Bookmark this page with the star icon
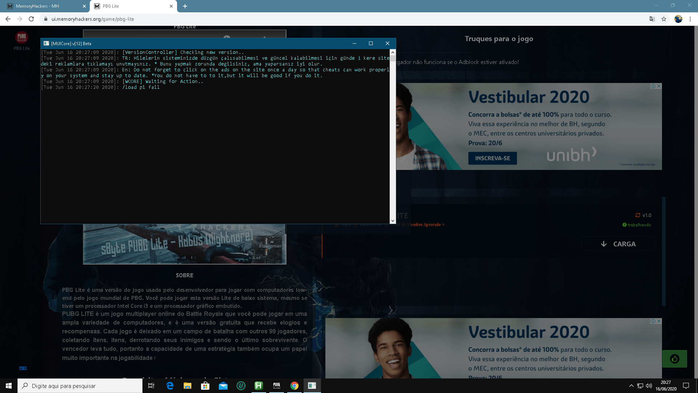Image resolution: width=698 pixels, height=393 pixels. coord(664,19)
